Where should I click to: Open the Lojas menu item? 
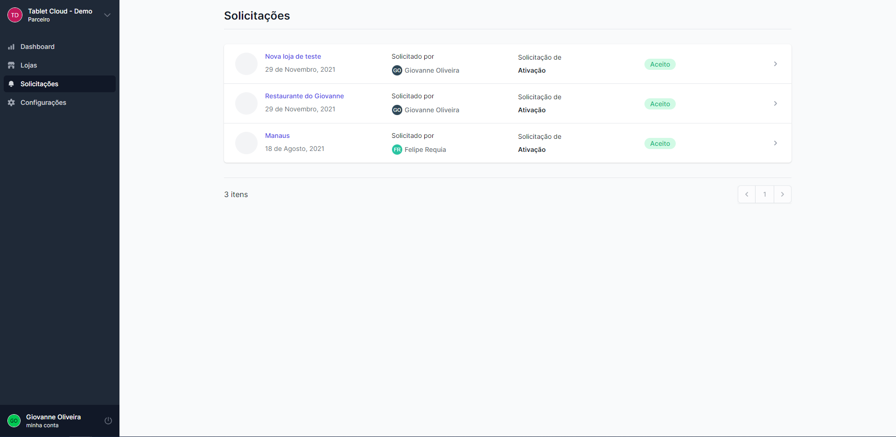click(x=28, y=65)
